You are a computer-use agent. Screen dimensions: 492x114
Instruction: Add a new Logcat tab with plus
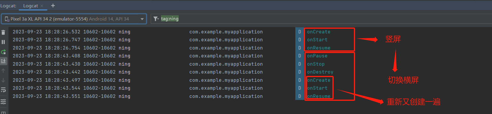click(x=53, y=6)
